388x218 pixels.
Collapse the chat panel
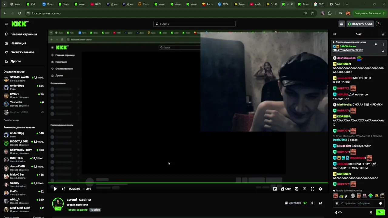coord(335,34)
